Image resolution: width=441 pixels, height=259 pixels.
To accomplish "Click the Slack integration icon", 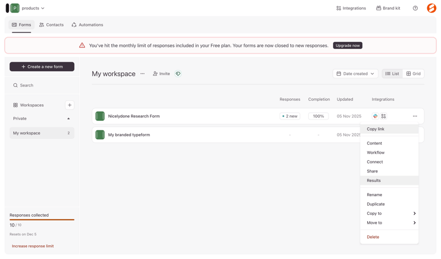I will point(375,116).
